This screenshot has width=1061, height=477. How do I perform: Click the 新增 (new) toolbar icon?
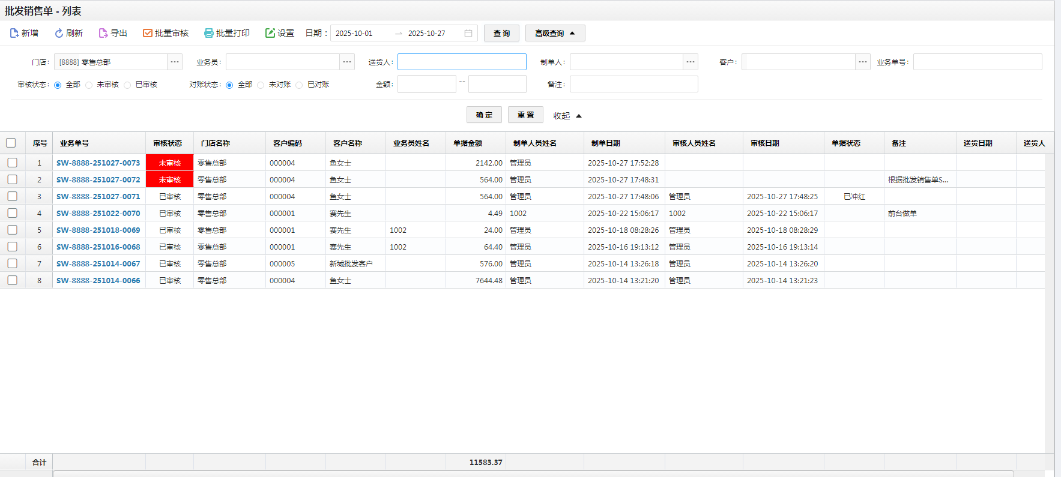[14, 33]
